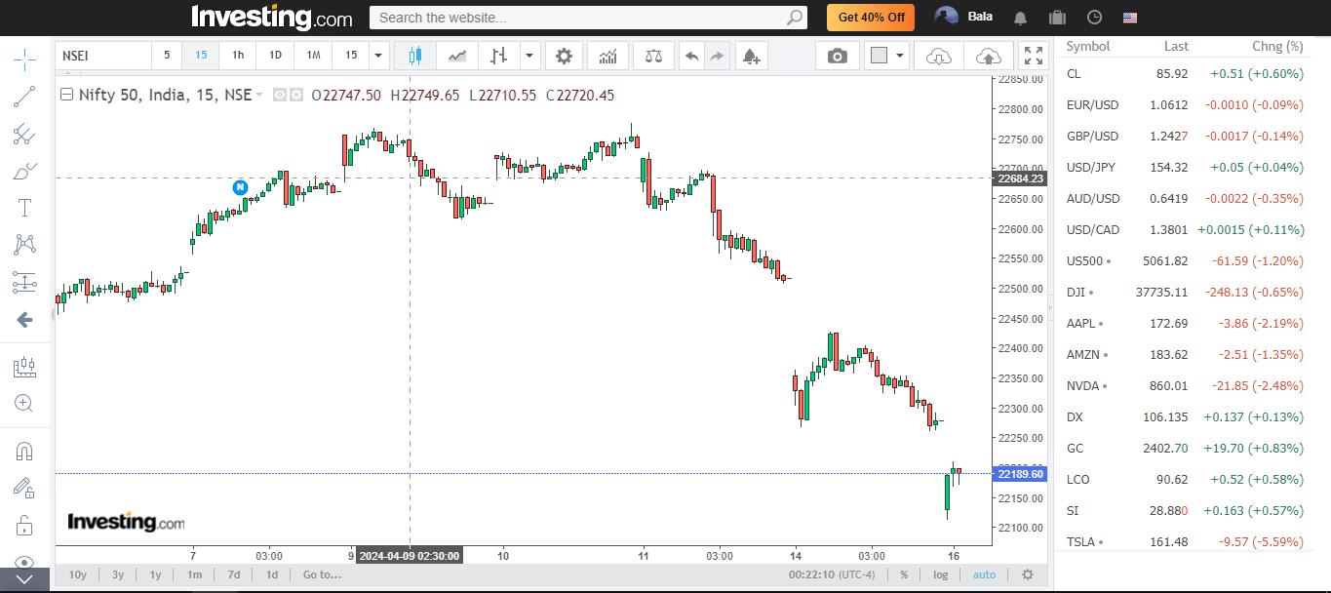The height and width of the screenshot is (593, 1331).
Task: Click the Get 40% Off button
Action: tap(871, 17)
